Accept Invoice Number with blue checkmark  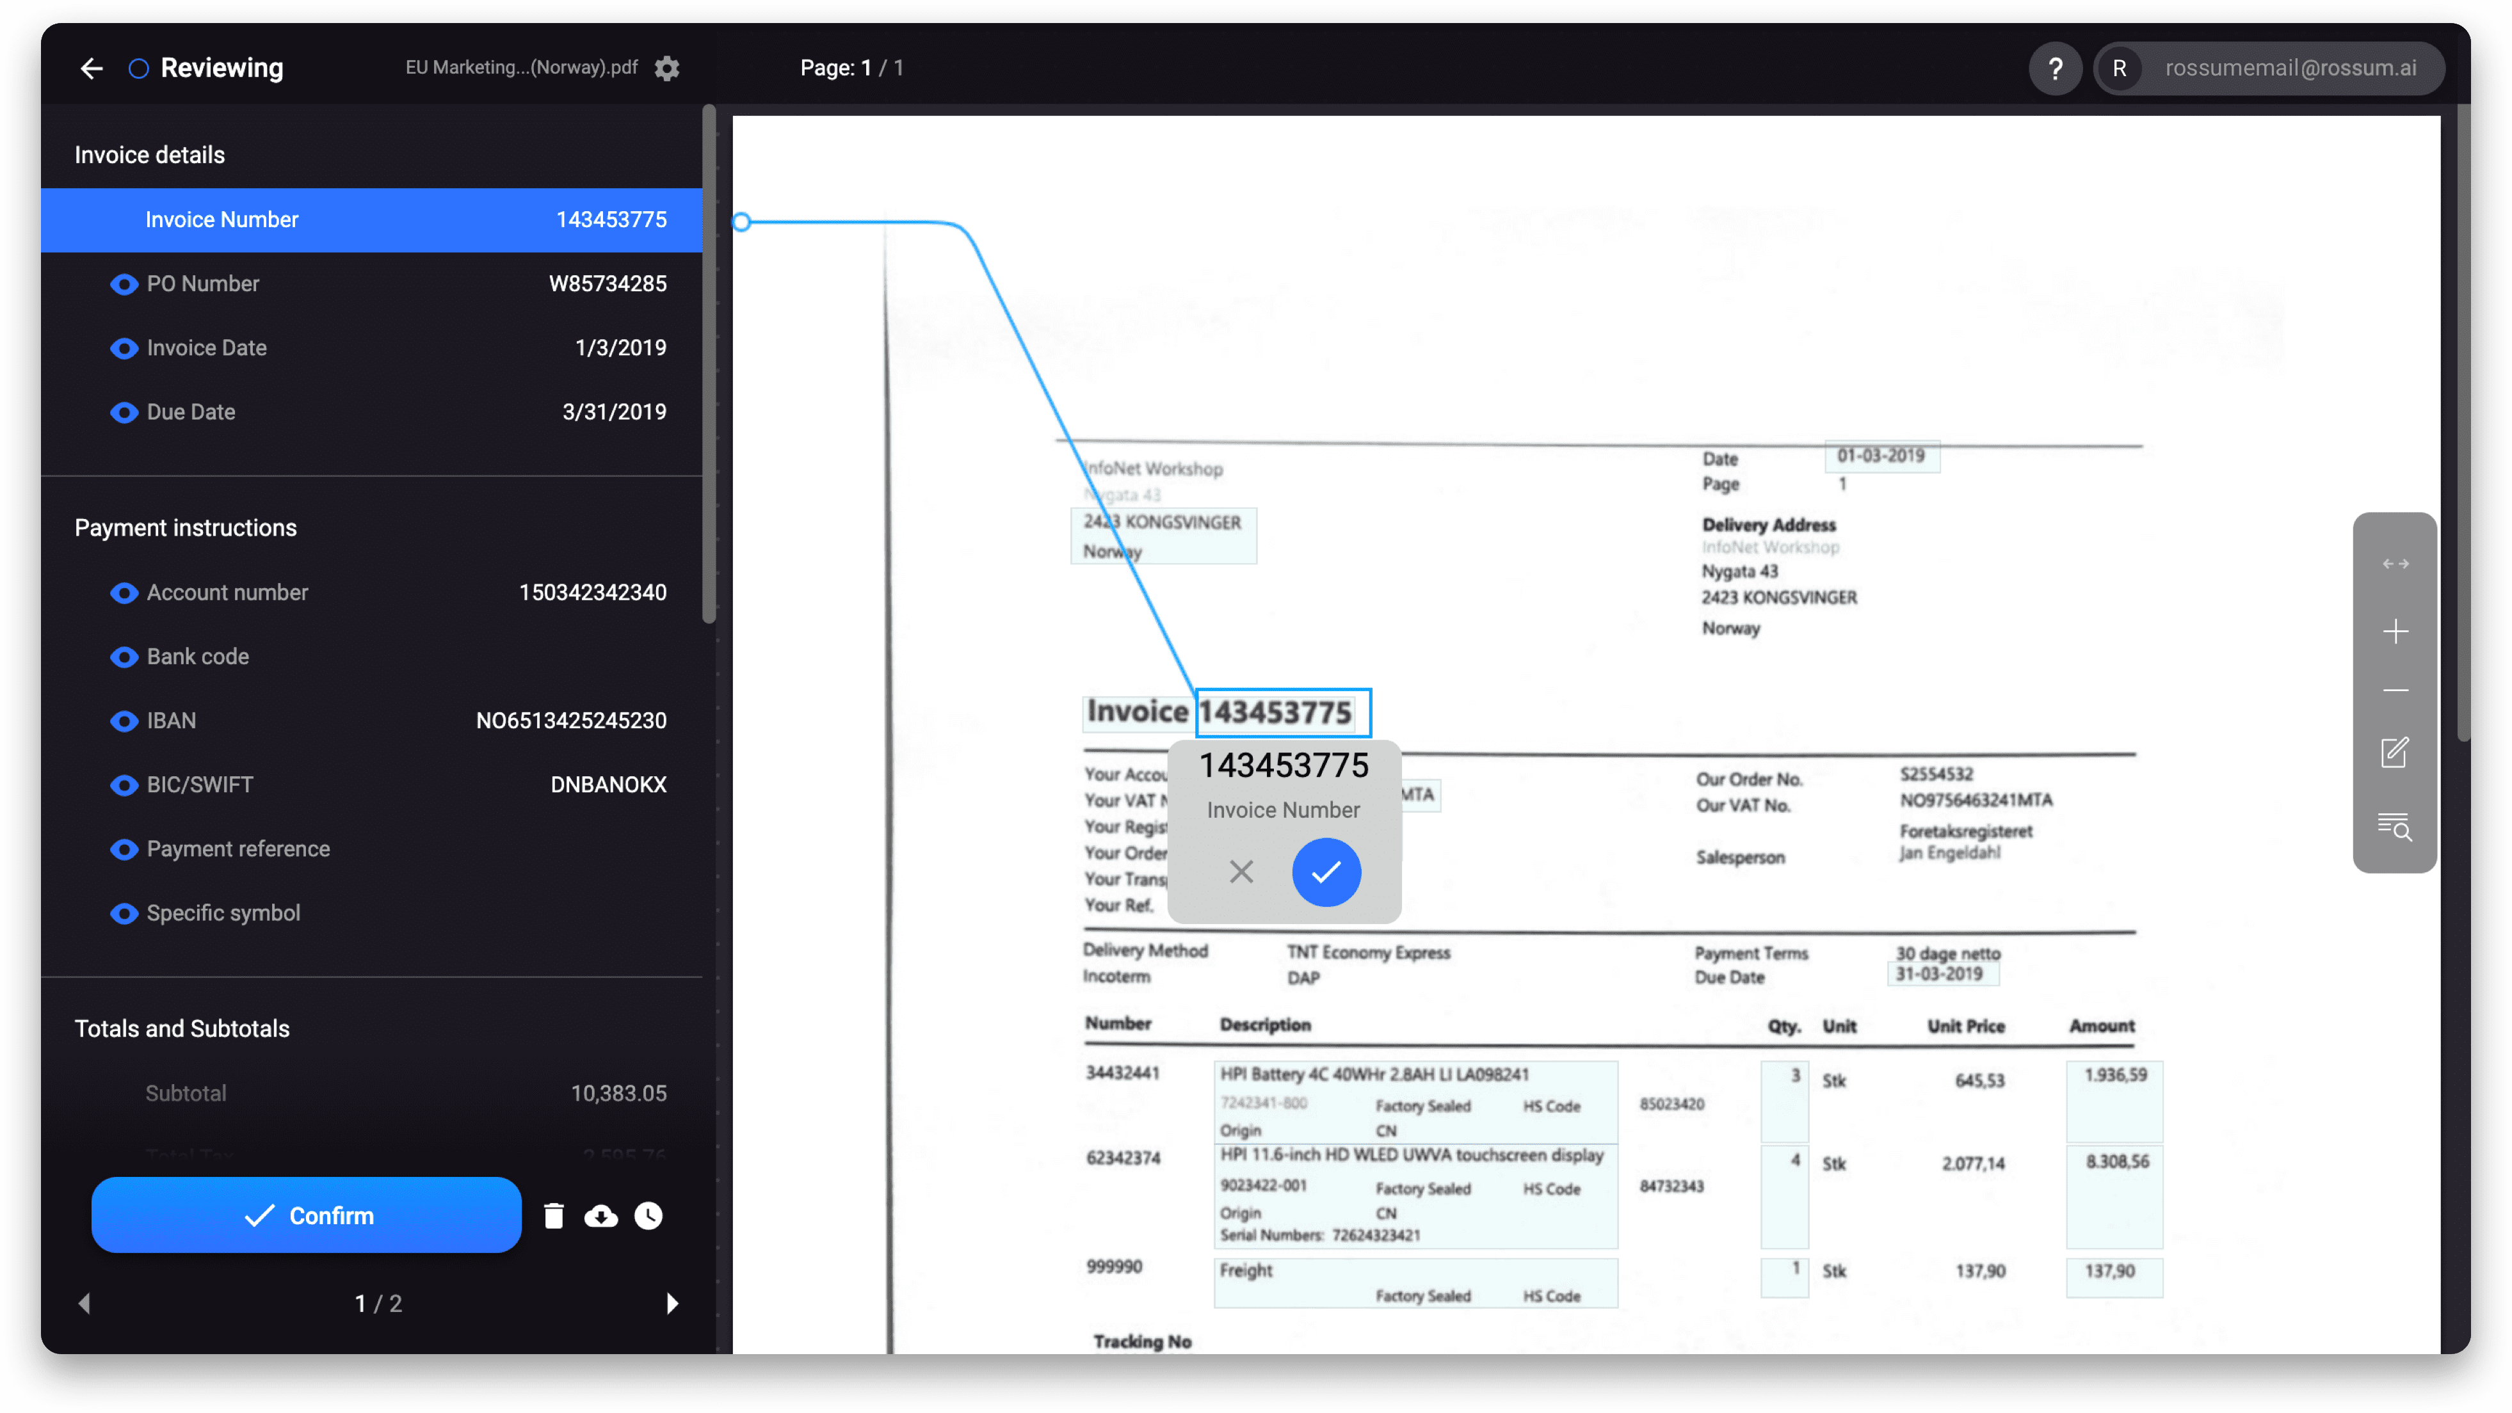click(1326, 872)
